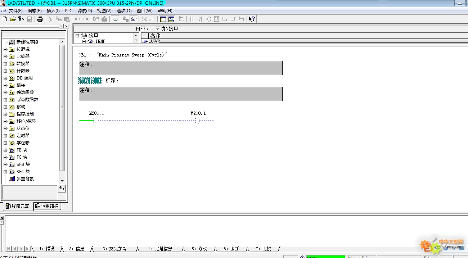Open the 调试(D) menu
Screen dimensions: 468x258
(85, 11)
